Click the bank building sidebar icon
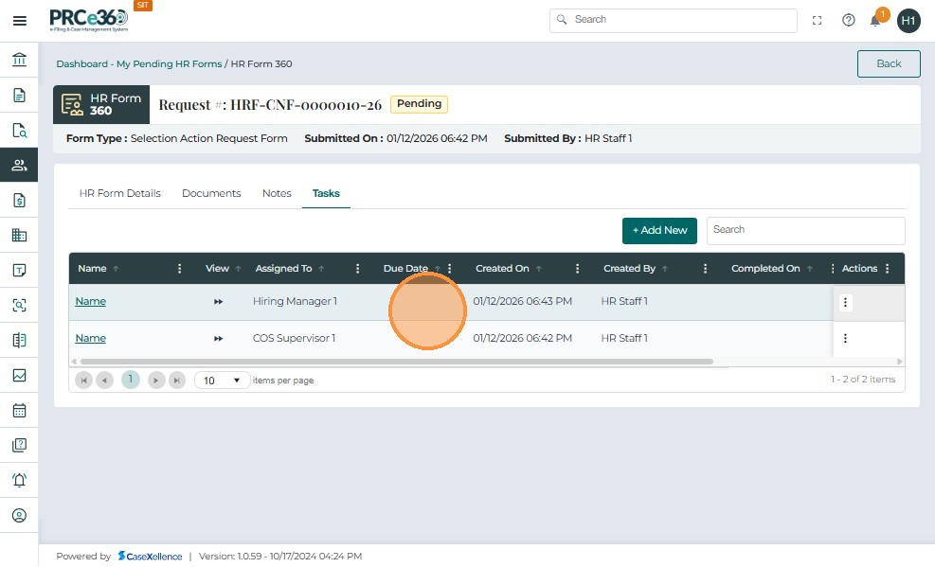 coord(19,60)
